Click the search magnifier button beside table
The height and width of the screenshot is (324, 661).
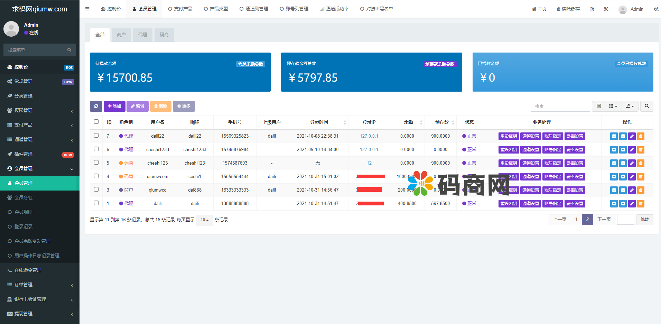pyautogui.click(x=646, y=106)
